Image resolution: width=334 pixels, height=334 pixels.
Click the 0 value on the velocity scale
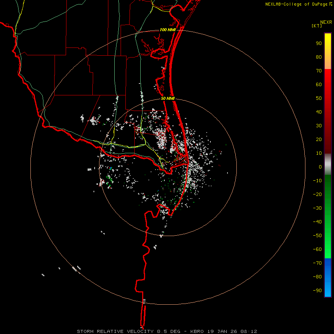click(x=320, y=167)
